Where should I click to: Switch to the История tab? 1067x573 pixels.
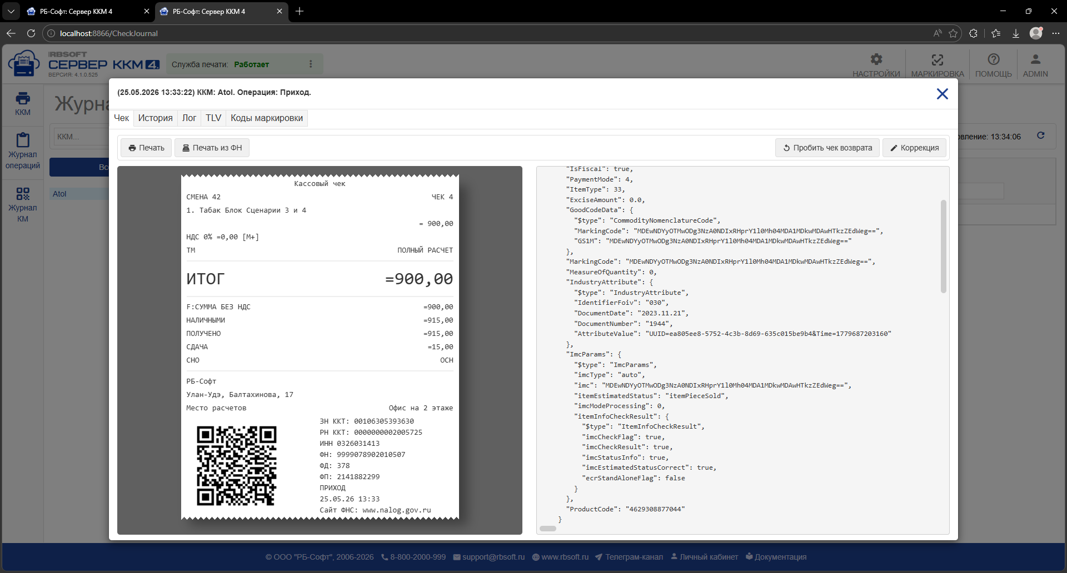[156, 118]
